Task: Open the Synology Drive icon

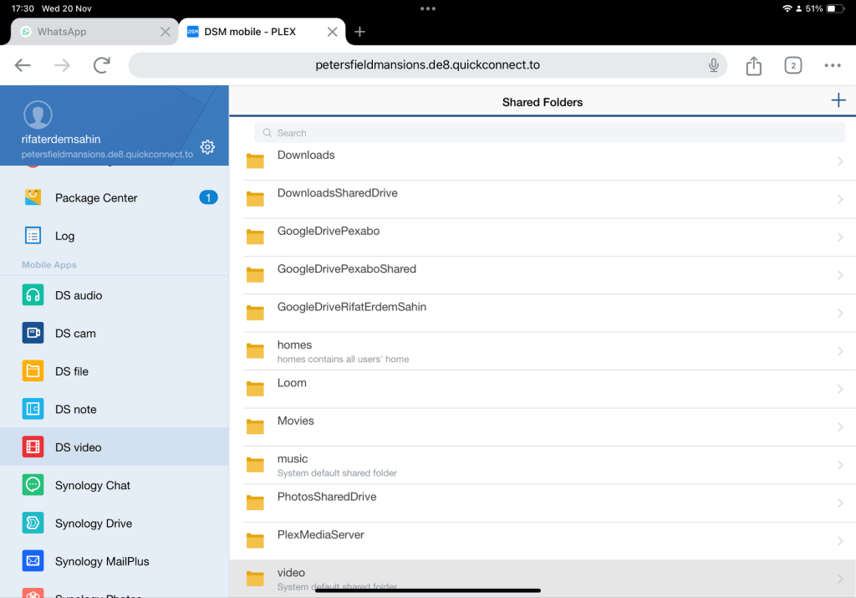Action: pyautogui.click(x=33, y=523)
